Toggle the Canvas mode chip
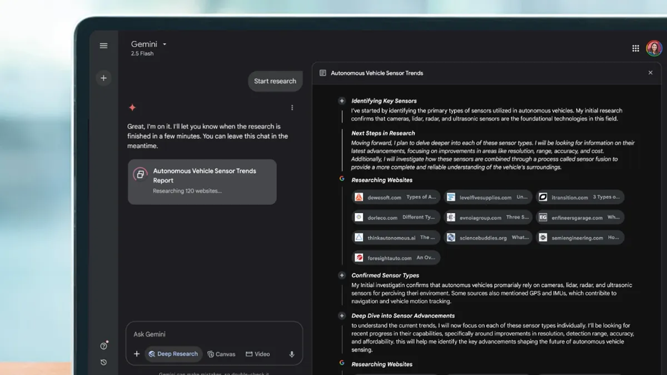The image size is (667, 375). (221, 354)
